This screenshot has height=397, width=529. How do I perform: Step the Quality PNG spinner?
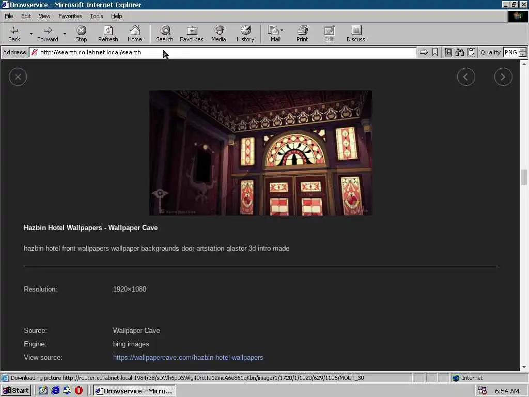tap(522, 52)
